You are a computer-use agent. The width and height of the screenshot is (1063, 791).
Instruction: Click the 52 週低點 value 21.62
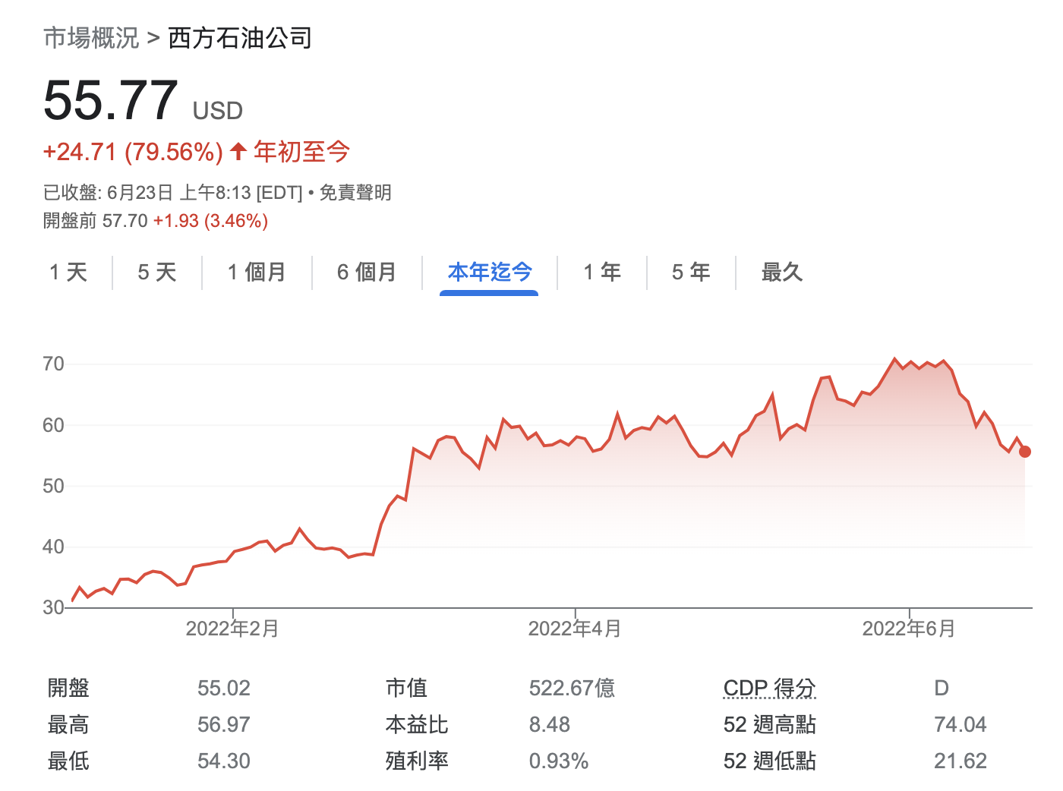click(960, 761)
